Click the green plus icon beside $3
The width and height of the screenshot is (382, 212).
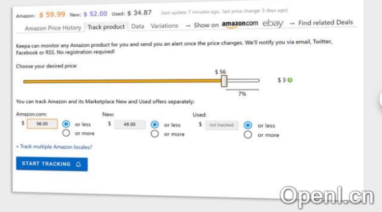pos(291,80)
